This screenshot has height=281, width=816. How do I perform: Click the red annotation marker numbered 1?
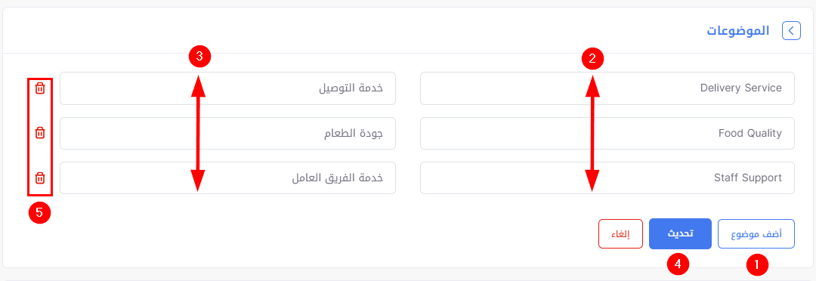(x=756, y=264)
